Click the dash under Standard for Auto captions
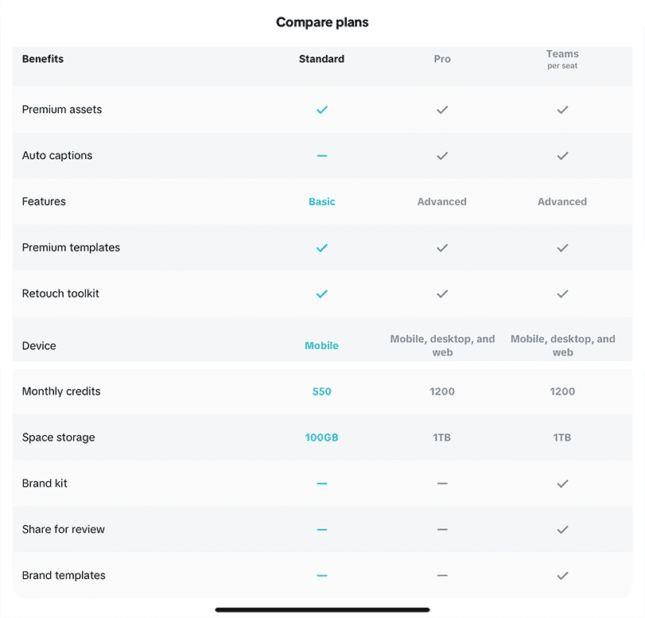The height and width of the screenshot is (618, 645). [321, 155]
